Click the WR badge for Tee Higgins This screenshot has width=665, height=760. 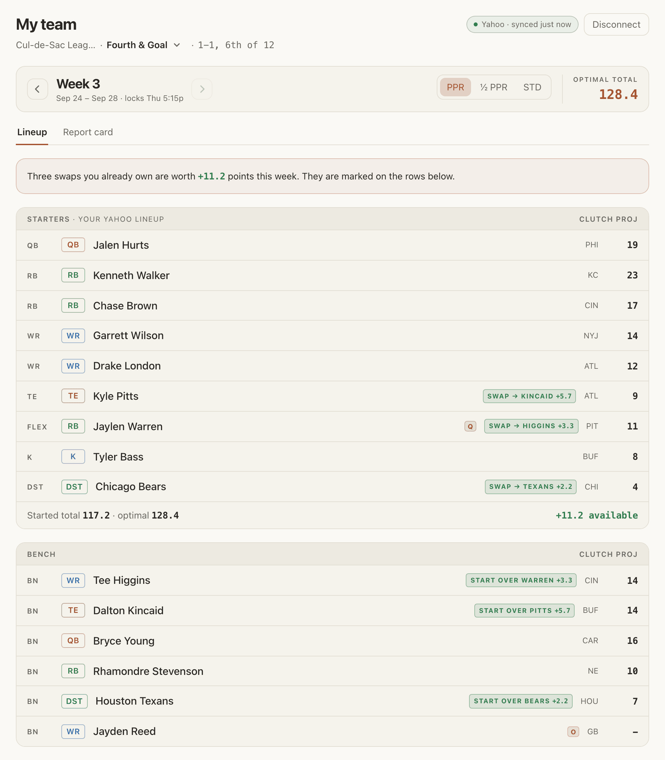click(x=73, y=581)
